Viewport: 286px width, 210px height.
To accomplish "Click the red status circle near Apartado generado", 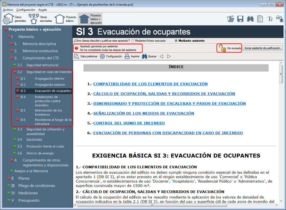I will click(x=77, y=48).
